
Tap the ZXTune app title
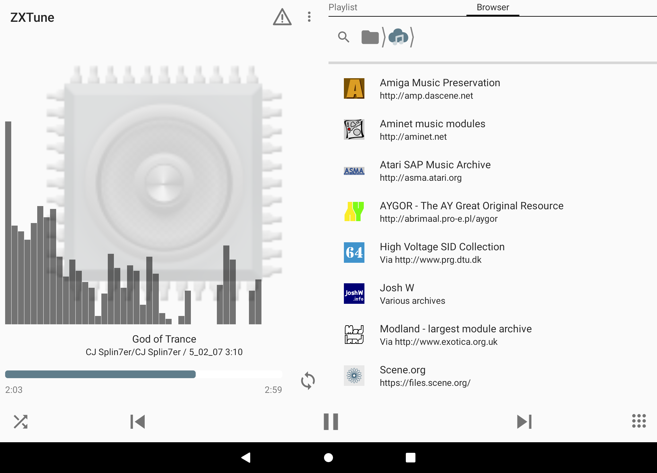tap(32, 17)
